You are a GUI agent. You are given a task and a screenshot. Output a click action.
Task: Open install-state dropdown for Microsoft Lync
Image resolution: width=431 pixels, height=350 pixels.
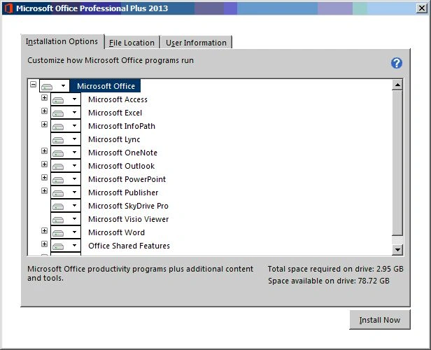click(66, 139)
